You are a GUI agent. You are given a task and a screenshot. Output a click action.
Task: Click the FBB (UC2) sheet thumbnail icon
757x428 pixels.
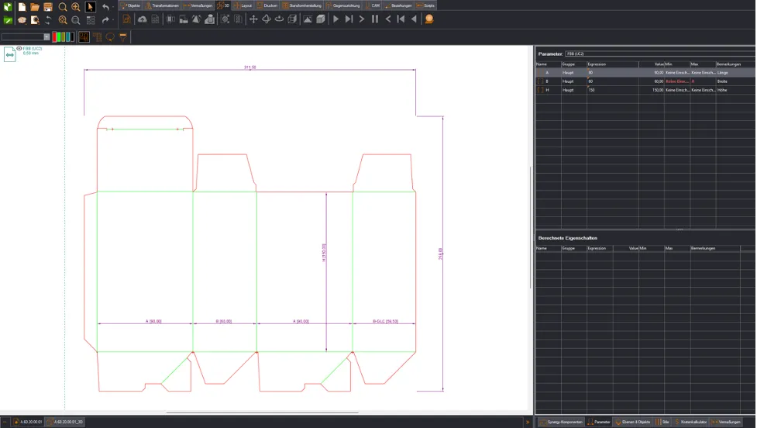point(9,54)
